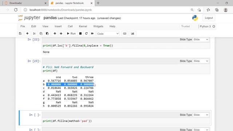Click the In [23] prompt label
233x131 pixels.
[x=34, y=61]
